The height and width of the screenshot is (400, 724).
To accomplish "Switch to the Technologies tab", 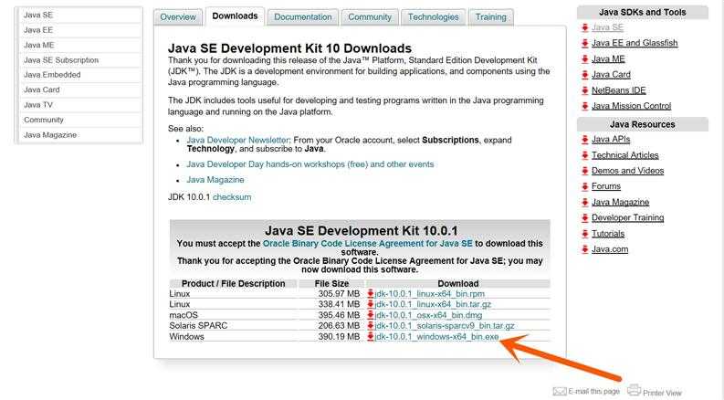I will [433, 17].
